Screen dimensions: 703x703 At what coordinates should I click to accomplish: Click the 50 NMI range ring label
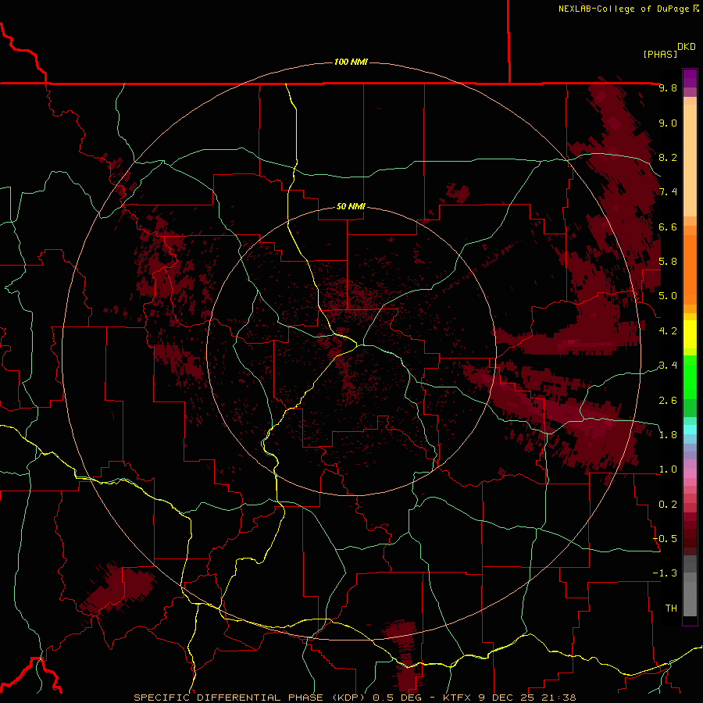tap(351, 206)
